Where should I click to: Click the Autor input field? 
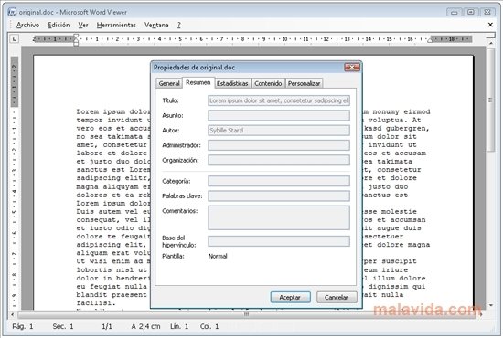click(279, 131)
